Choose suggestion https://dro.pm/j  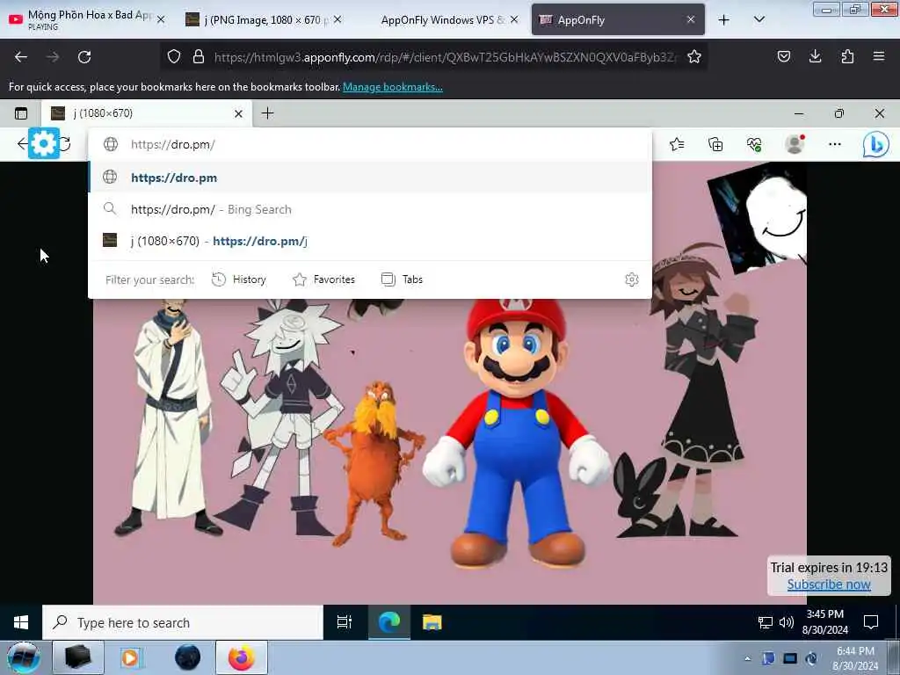tap(370, 241)
